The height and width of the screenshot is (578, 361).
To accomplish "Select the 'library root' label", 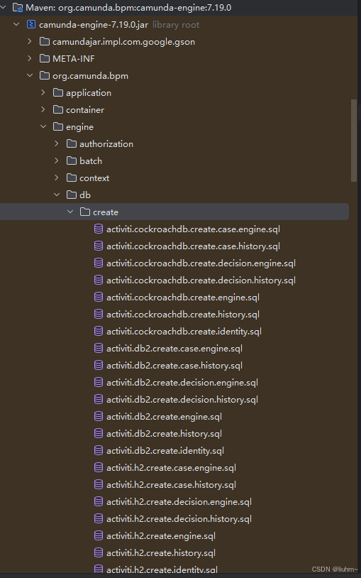I will (x=176, y=25).
